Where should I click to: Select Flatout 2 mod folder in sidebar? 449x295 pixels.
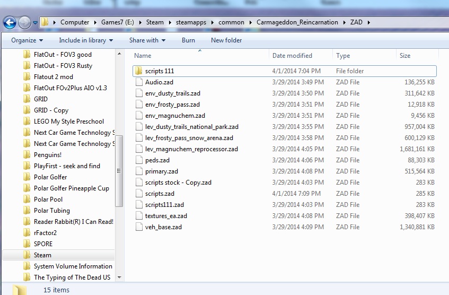pos(53,77)
